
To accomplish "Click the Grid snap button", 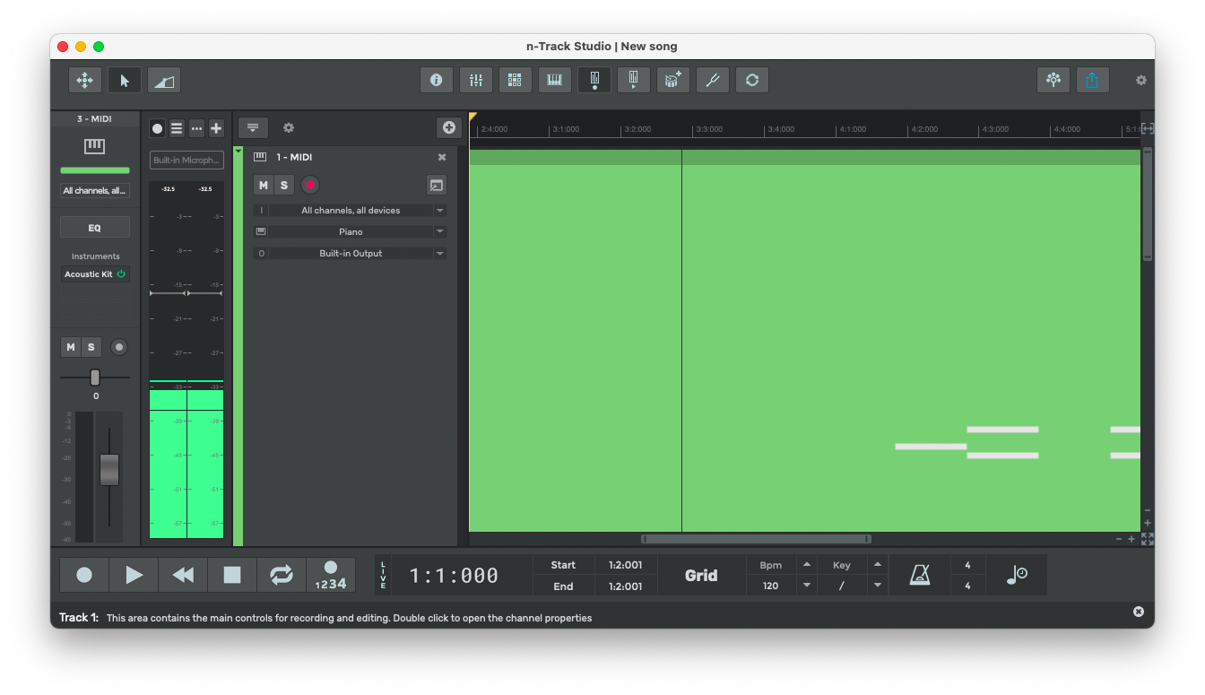I will pos(701,576).
